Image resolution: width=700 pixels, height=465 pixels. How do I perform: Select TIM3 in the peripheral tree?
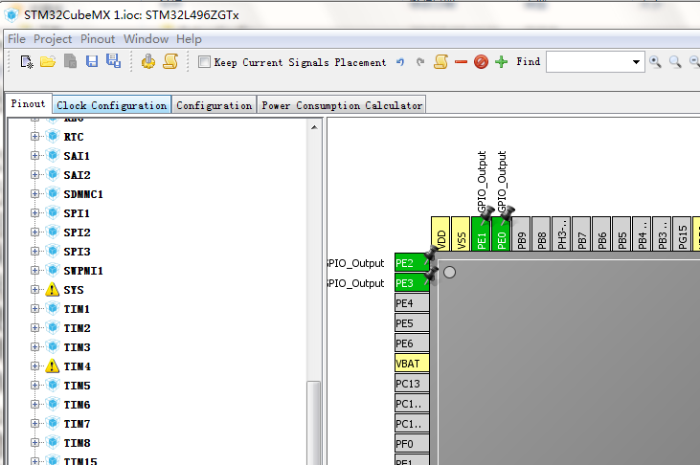[77, 347]
